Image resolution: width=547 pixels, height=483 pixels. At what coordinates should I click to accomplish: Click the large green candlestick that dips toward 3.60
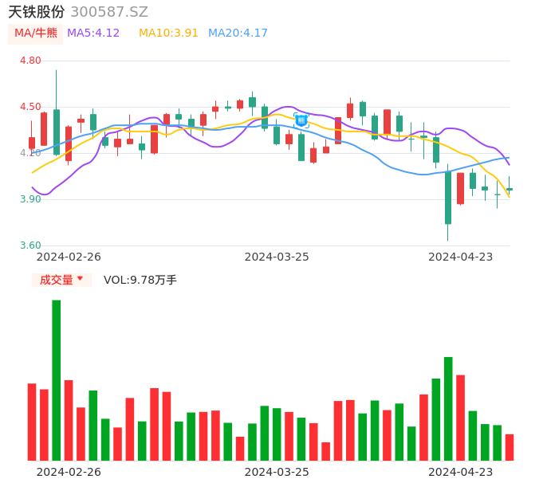point(448,198)
